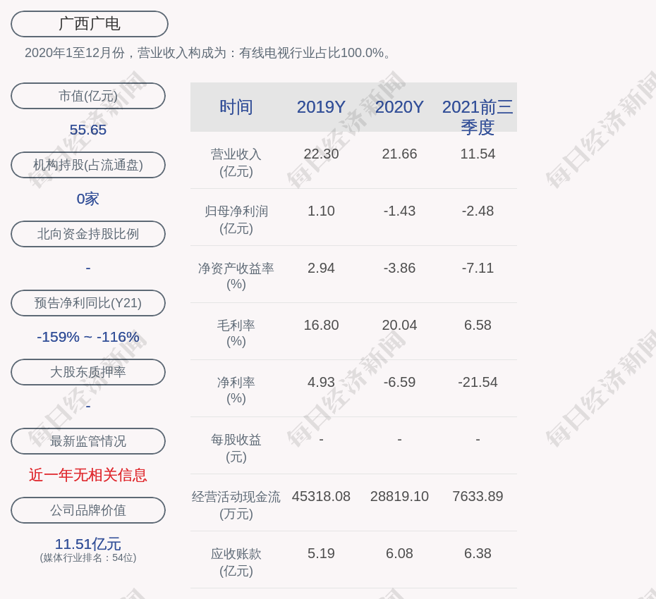Click the 净资产收益率(%) row label

[x=236, y=276]
